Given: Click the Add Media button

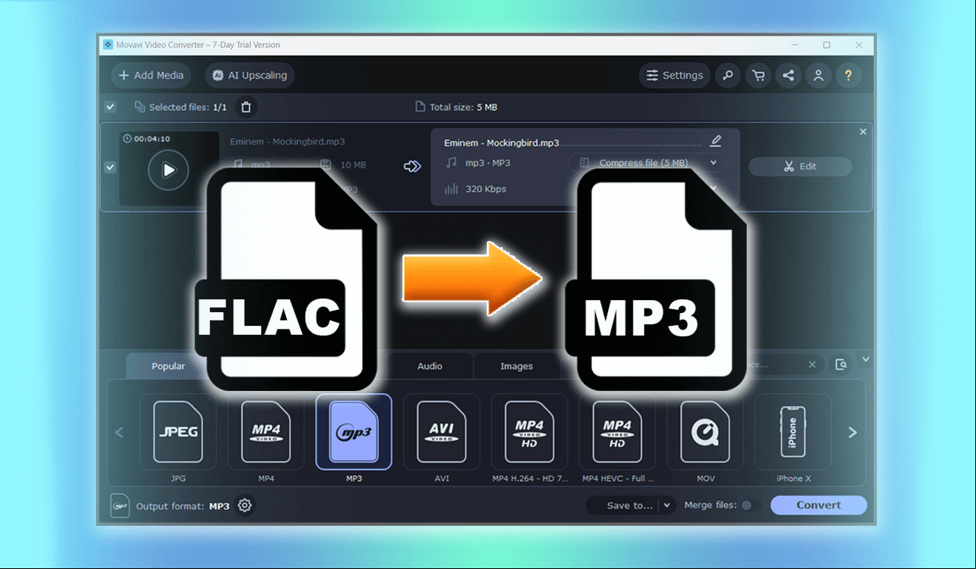Looking at the screenshot, I should (x=151, y=75).
